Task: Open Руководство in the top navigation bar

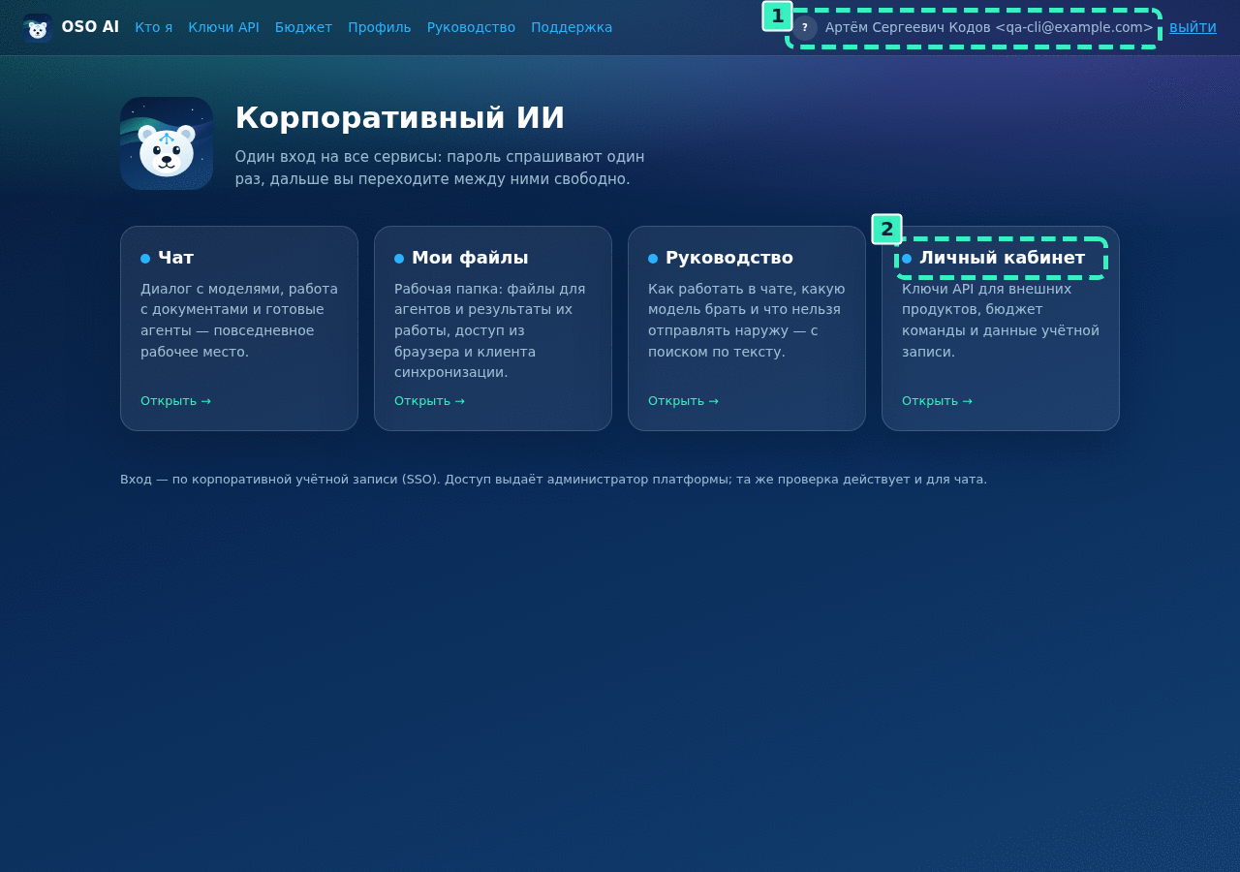Action: click(471, 27)
